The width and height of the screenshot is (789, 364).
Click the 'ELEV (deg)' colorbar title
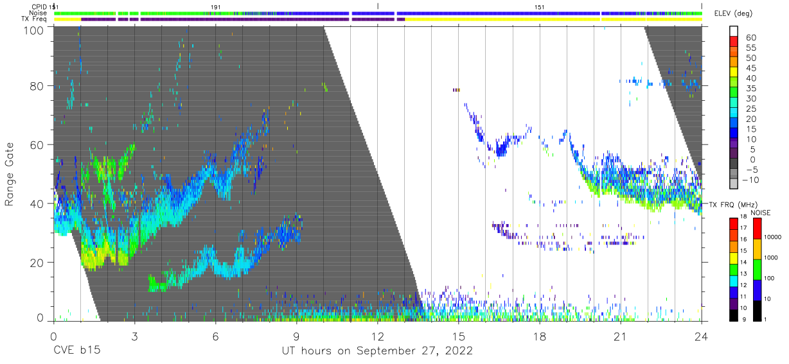pyautogui.click(x=734, y=13)
